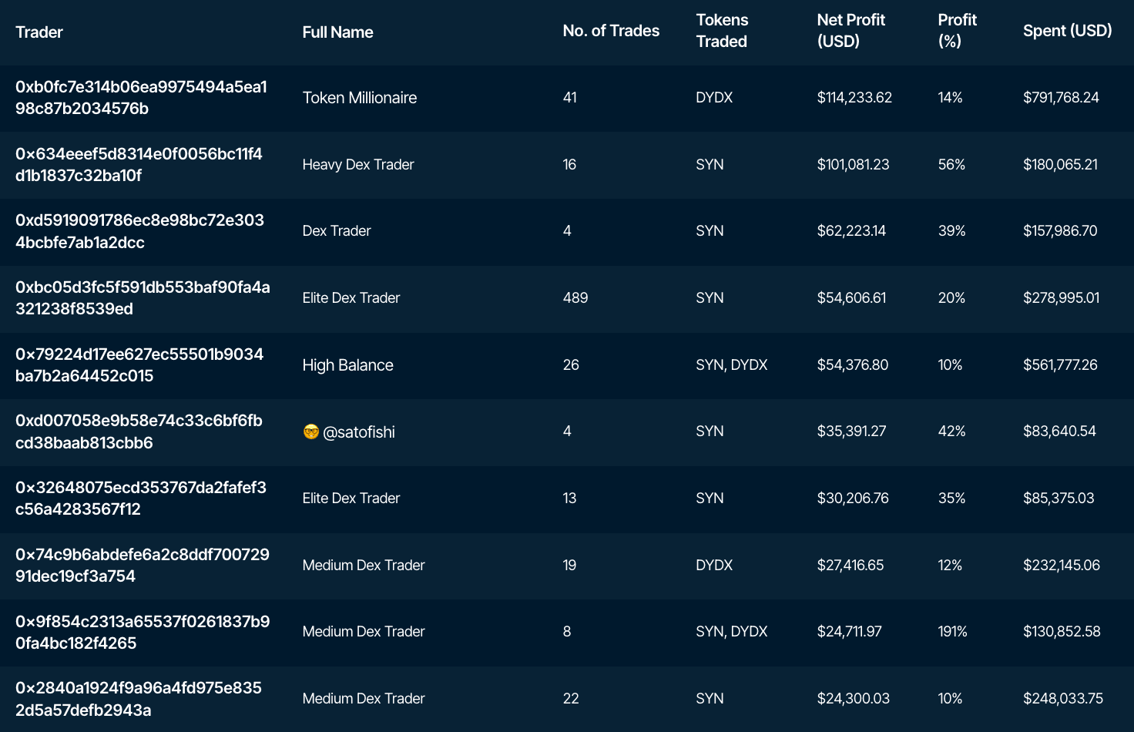
Task: Sort by Net Profit (USD) header
Action: (850, 31)
